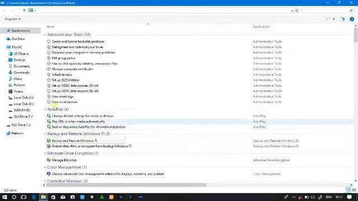
Task: Open Diagnose your computer's memory problems
Action: coord(83,52)
